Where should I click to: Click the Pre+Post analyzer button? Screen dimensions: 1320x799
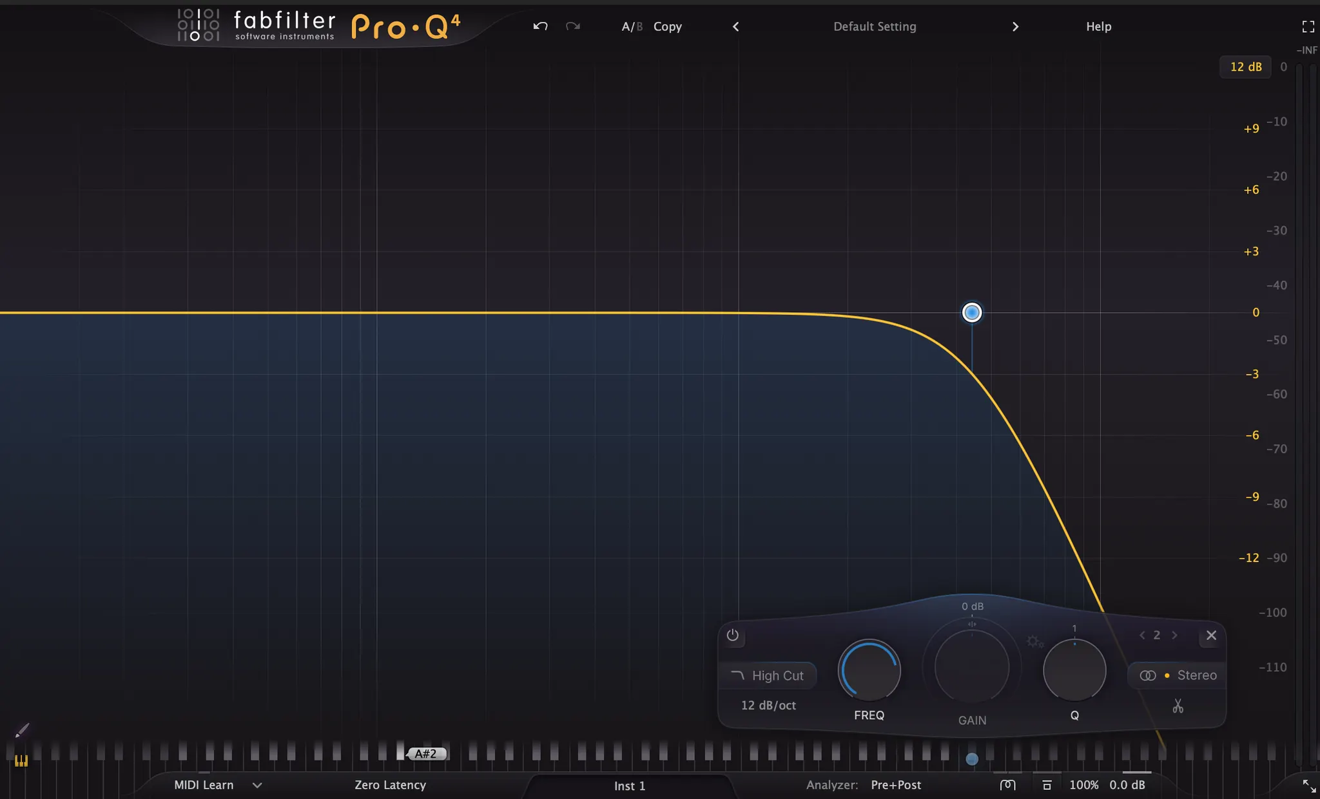click(x=895, y=785)
